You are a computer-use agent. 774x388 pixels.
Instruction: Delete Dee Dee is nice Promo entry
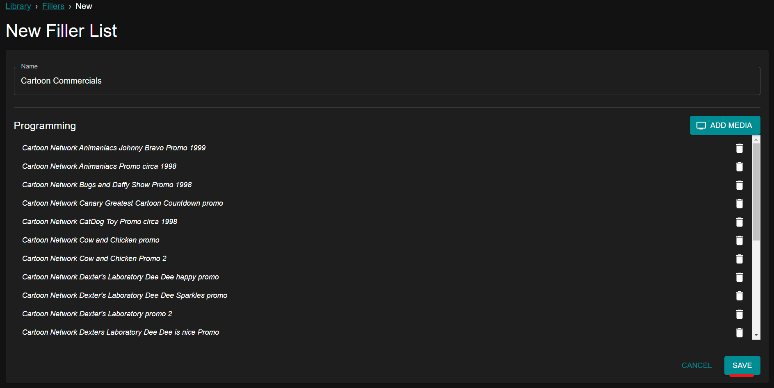point(739,333)
